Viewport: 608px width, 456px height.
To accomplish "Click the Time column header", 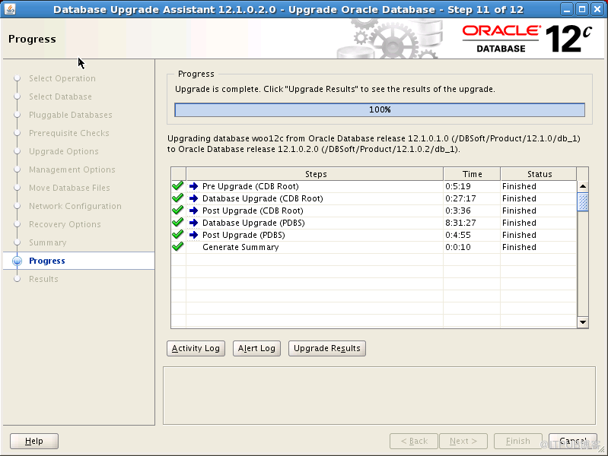I will [472, 174].
